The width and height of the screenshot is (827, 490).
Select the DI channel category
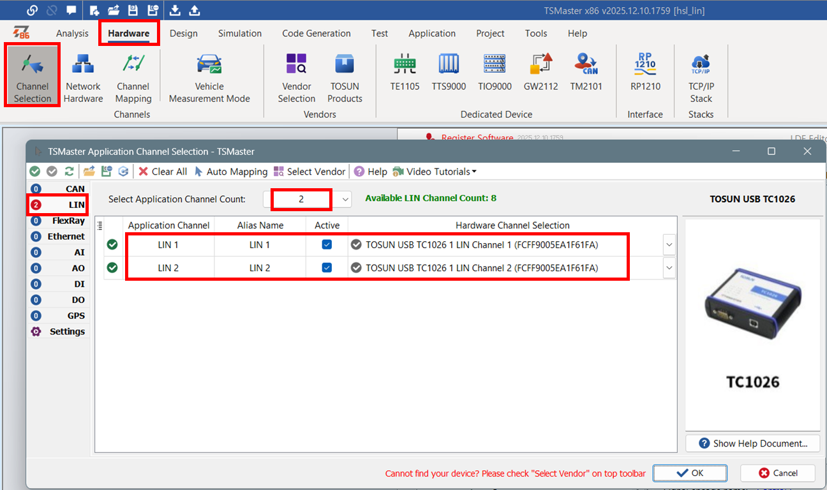[58, 284]
